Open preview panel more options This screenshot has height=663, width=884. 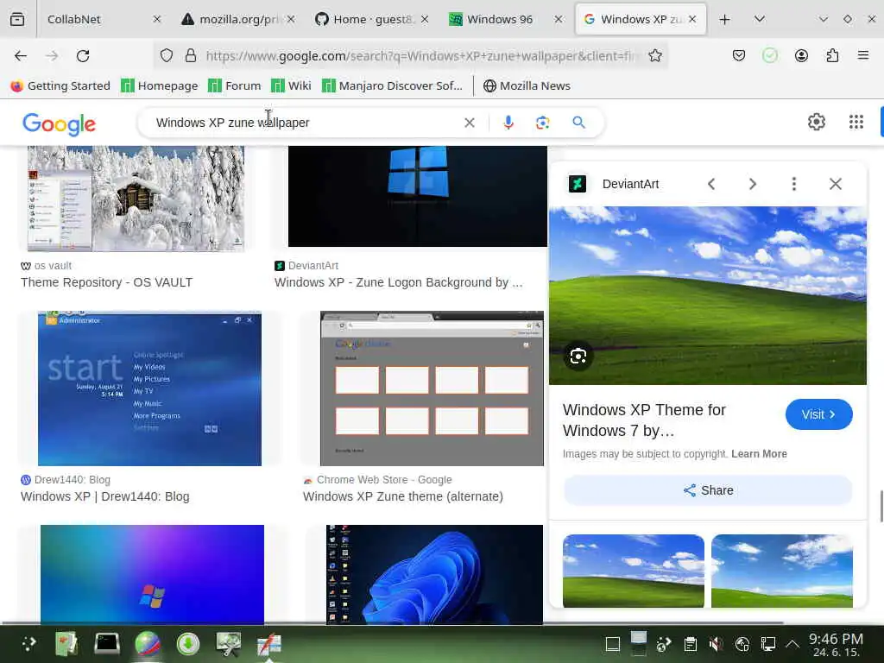click(794, 184)
